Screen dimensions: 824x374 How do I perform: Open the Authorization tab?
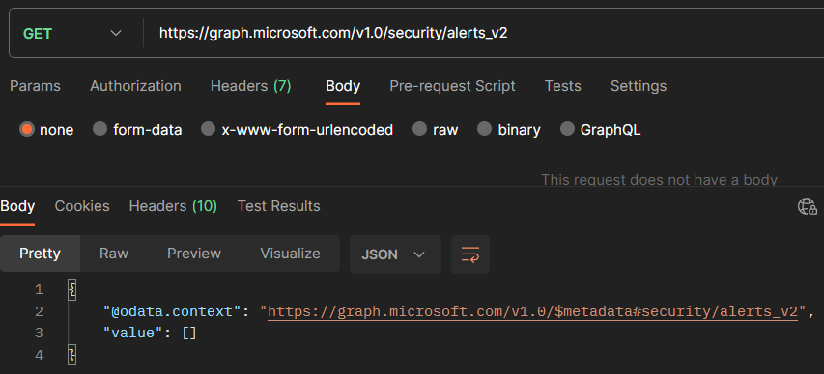(x=135, y=86)
